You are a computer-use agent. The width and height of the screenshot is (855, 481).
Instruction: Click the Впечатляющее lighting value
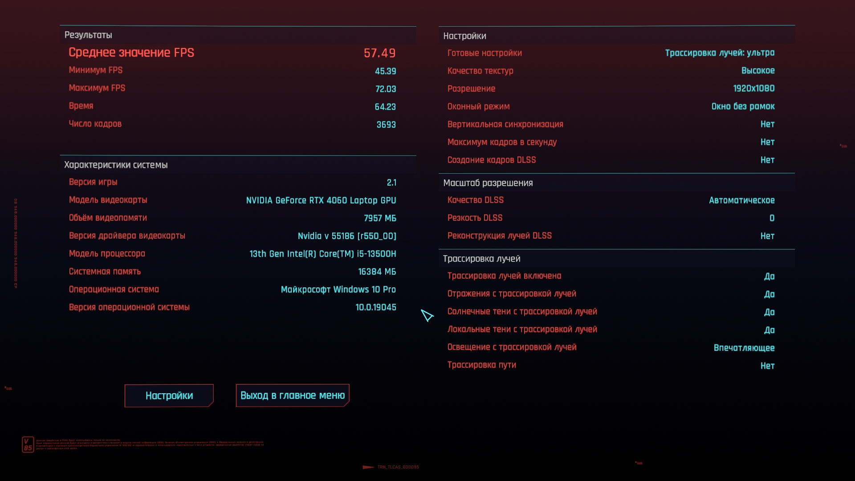point(744,348)
